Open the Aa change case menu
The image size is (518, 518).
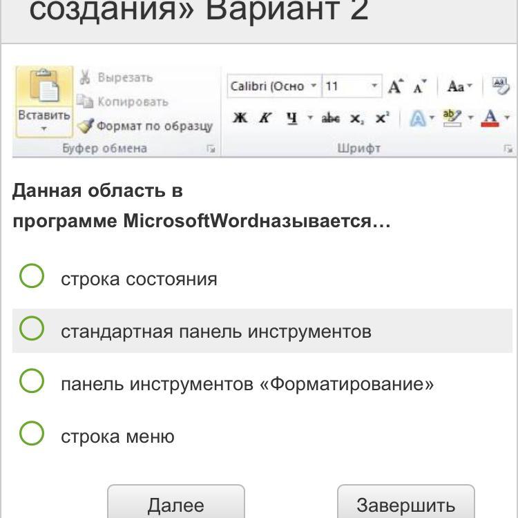pyautogui.click(x=459, y=86)
